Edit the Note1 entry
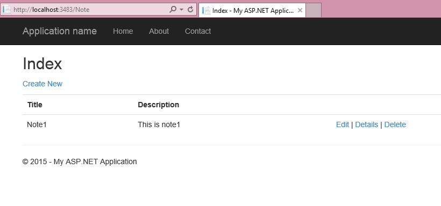This screenshot has height=206, width=441. 342,124
